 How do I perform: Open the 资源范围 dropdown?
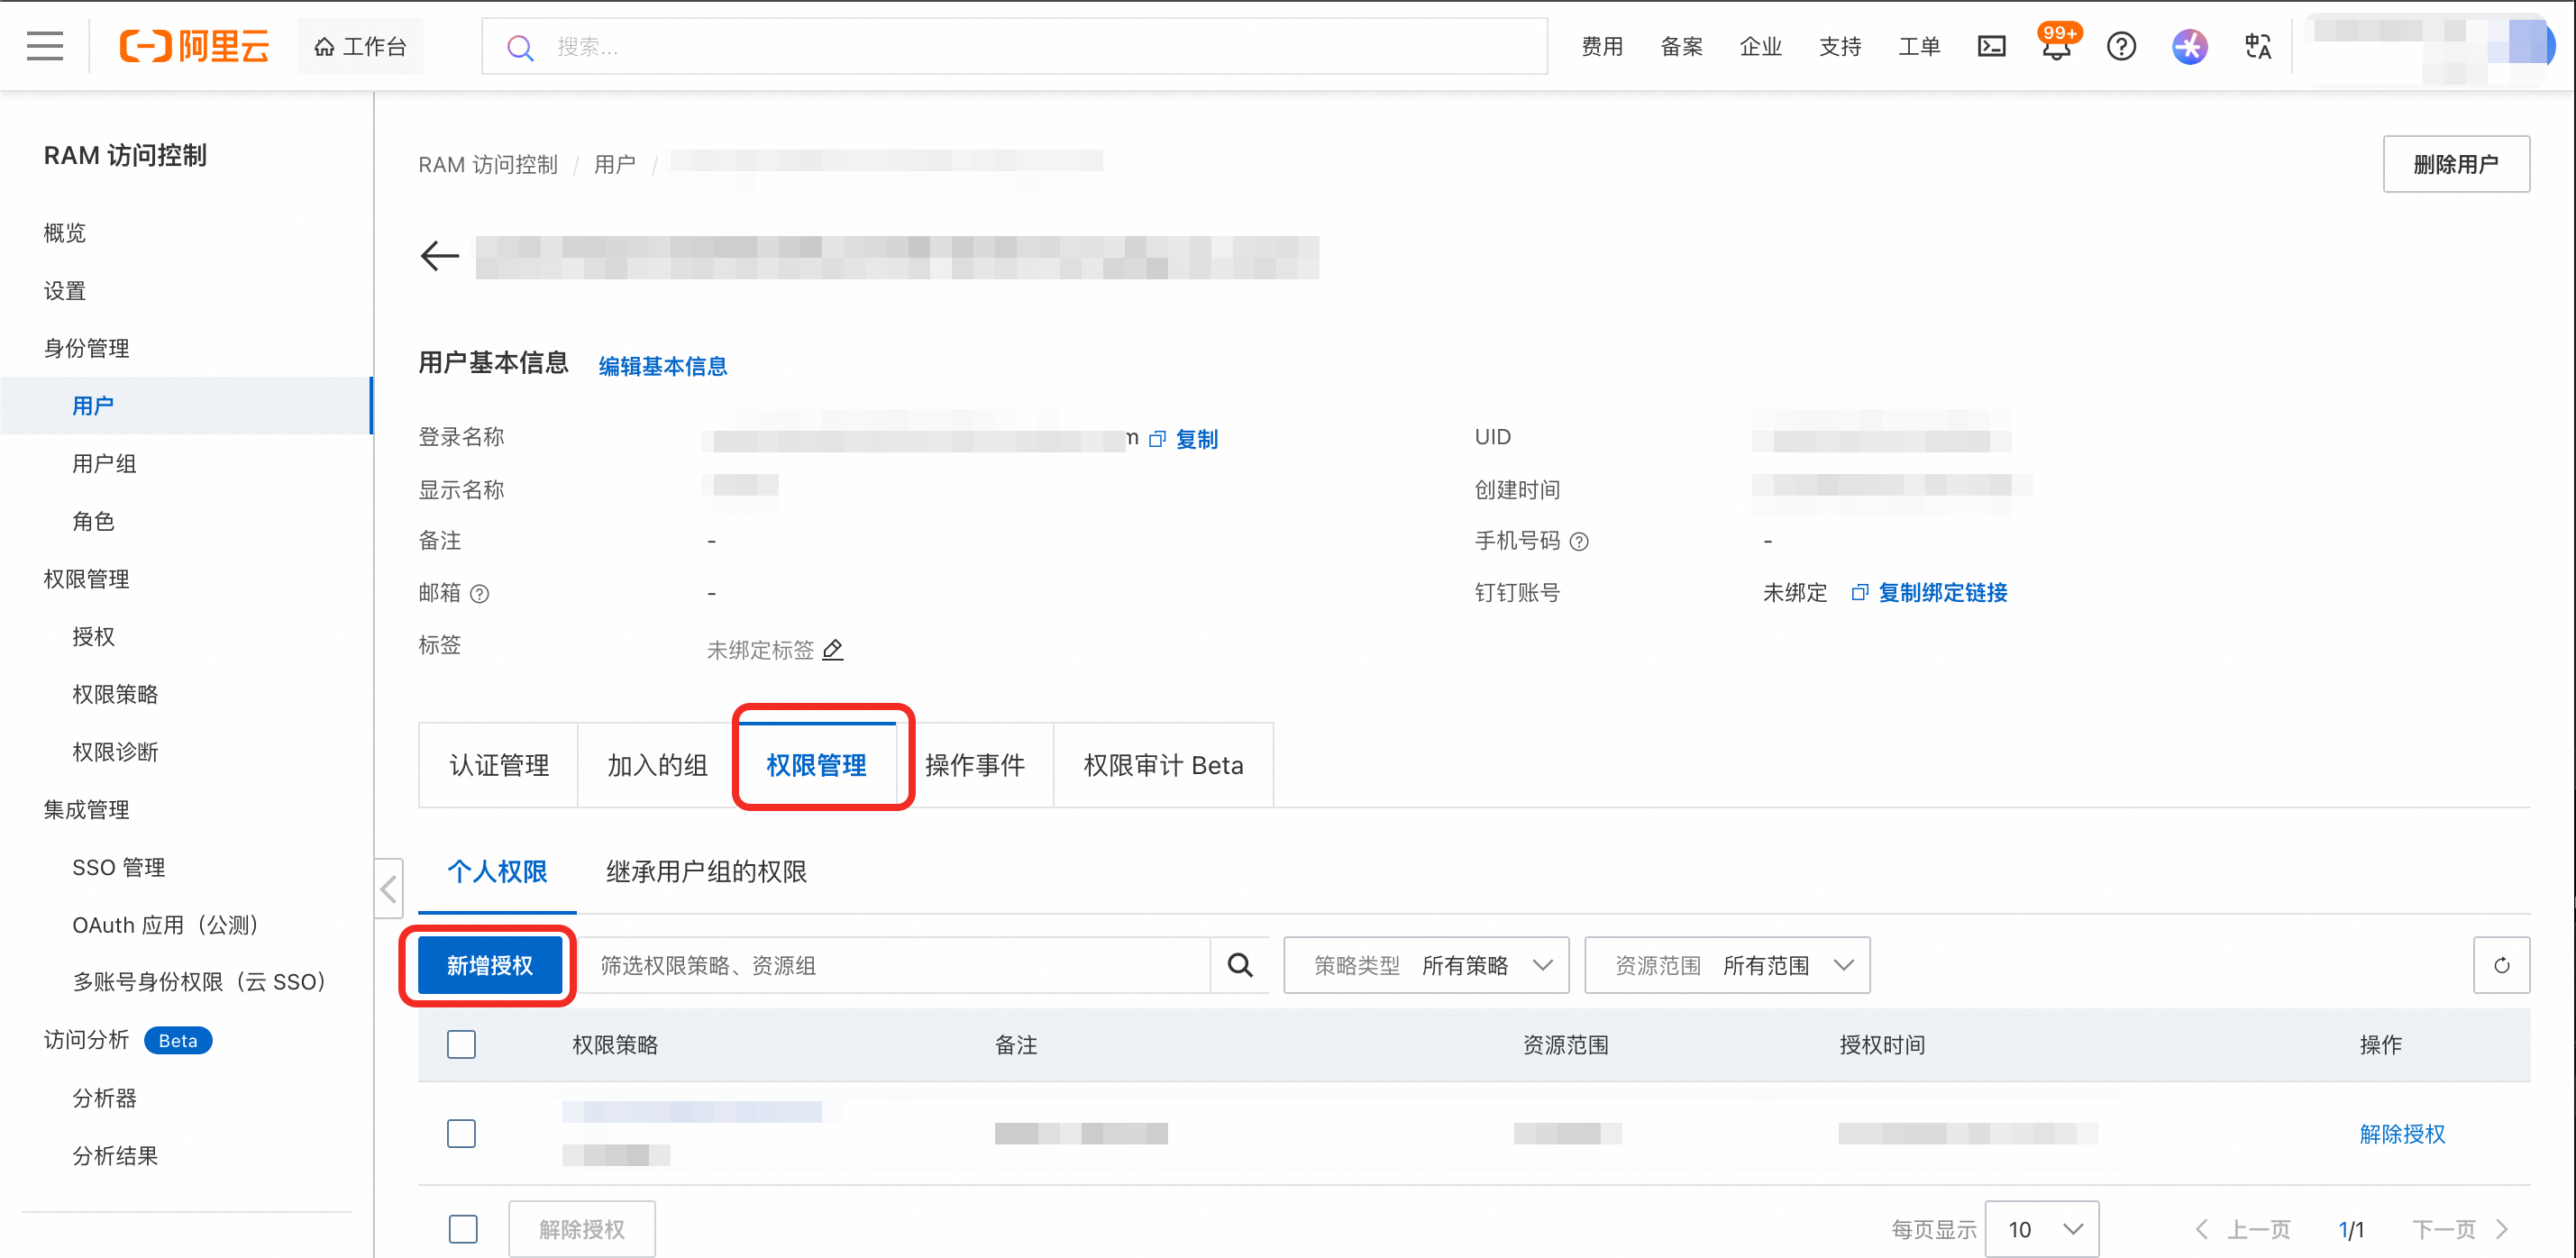[1727, 965]
